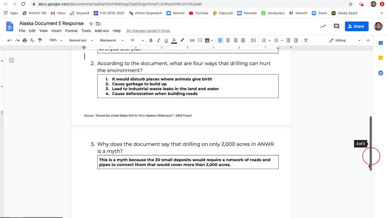Insert a link with the link icon
Screen dimensions: 388x218
pos(192,40)
